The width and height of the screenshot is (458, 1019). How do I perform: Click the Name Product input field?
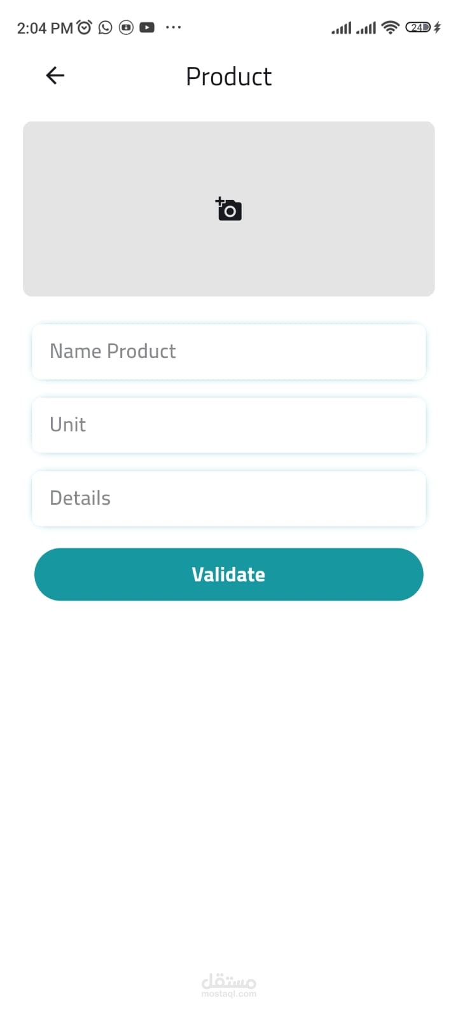coord(229,352)
